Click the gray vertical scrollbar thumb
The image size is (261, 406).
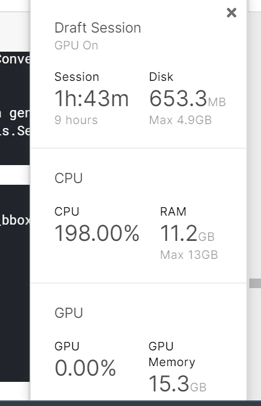pyautogui.click(x=255, y=284)
